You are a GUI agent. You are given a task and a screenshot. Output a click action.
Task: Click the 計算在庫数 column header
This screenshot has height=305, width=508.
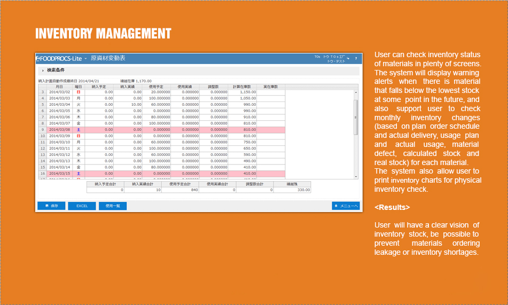(243, 86)
